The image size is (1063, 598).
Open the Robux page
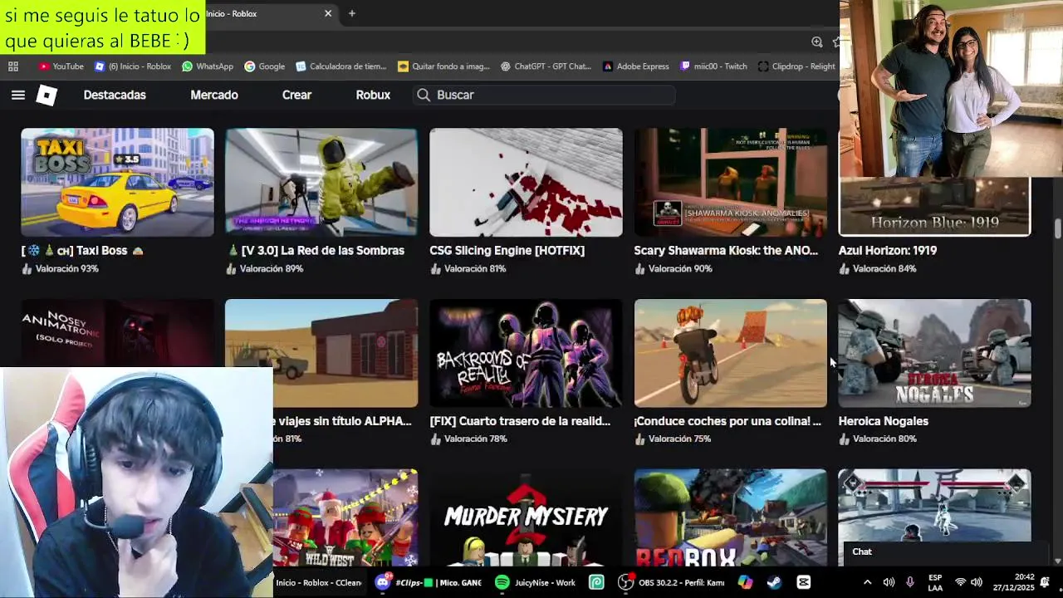(x=373, y=95)
